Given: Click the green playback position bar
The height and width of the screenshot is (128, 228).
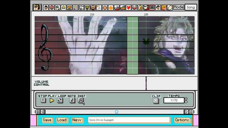Looking at the screenshot, I should click(x=133, y=46).
